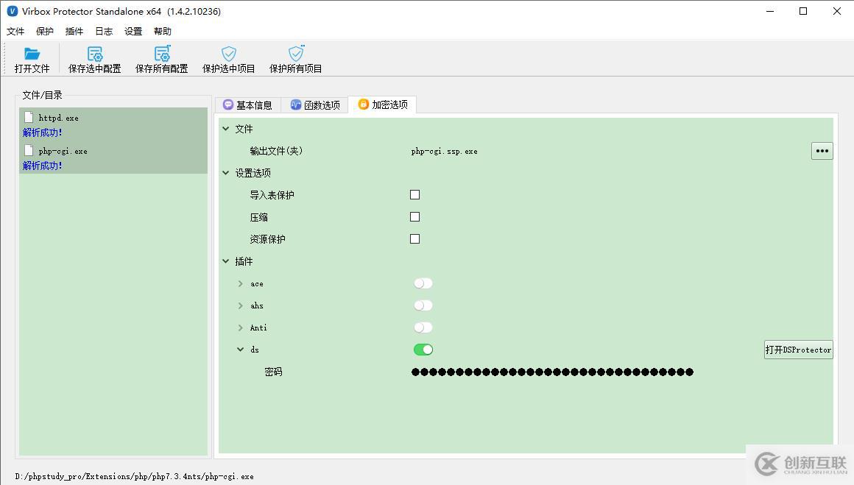Image resolution: width=854 pixels, height=485 pixels.
Task: Enable the 压缩 checkbox
Action: pyautogui.click(x=415, y=216)
